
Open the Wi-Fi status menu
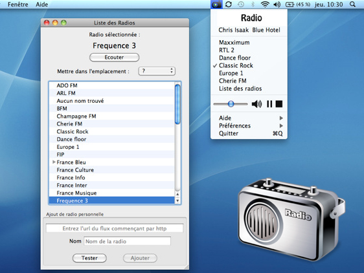point(265,4)
